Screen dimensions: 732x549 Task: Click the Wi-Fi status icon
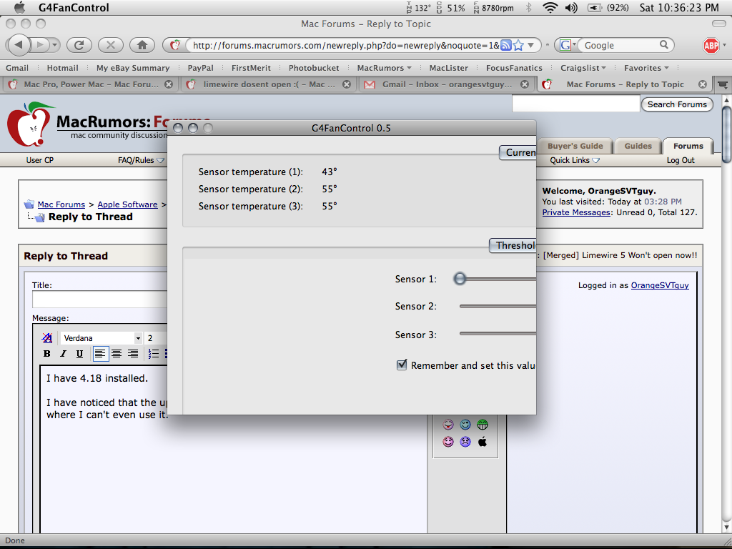550,7
